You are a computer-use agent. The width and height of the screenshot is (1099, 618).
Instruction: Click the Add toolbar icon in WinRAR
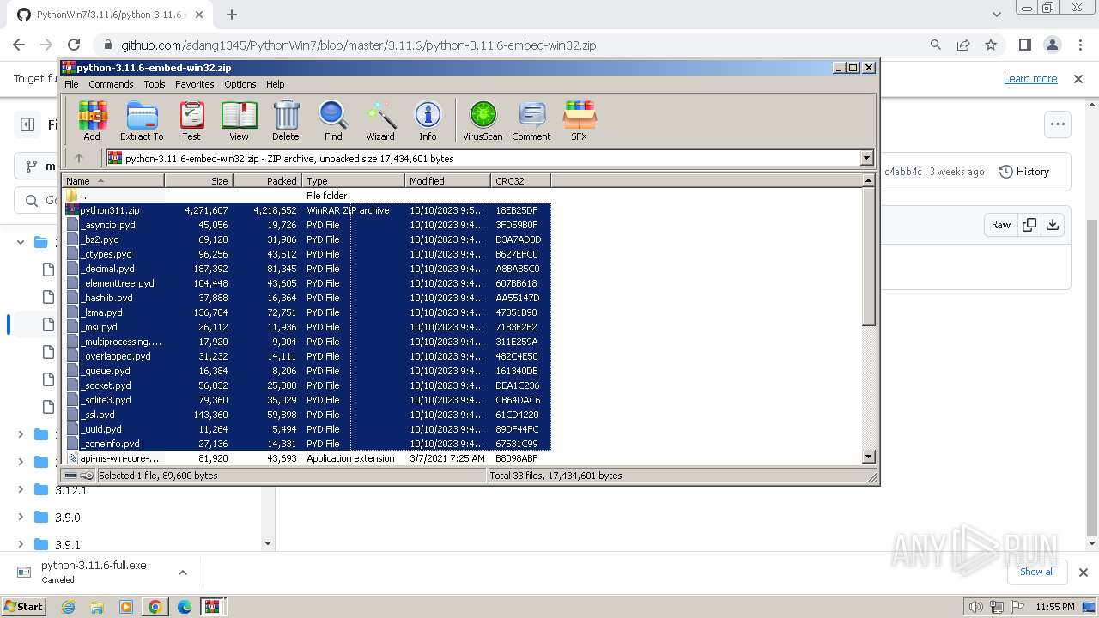(92, 120)
